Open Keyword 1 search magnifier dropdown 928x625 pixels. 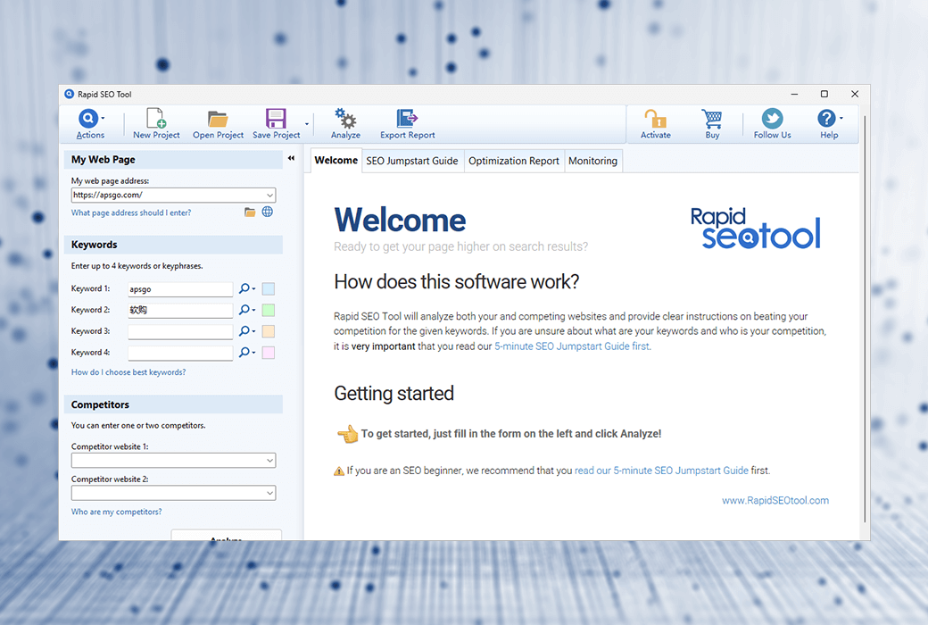pos(247,288)
